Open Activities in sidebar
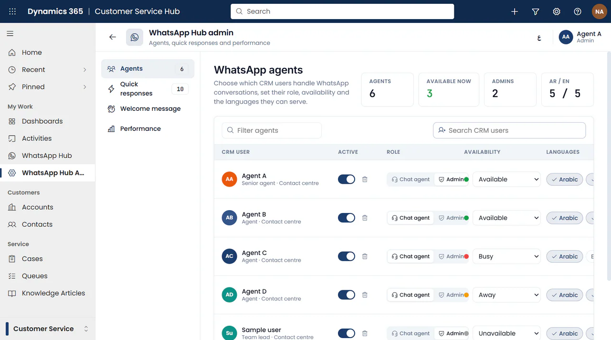Screen dimensions: 611x340 [48, 138]
